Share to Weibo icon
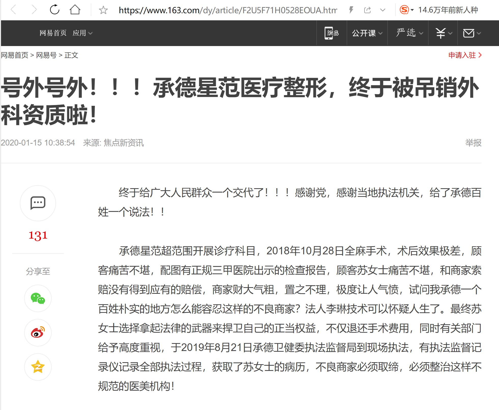 38,333
